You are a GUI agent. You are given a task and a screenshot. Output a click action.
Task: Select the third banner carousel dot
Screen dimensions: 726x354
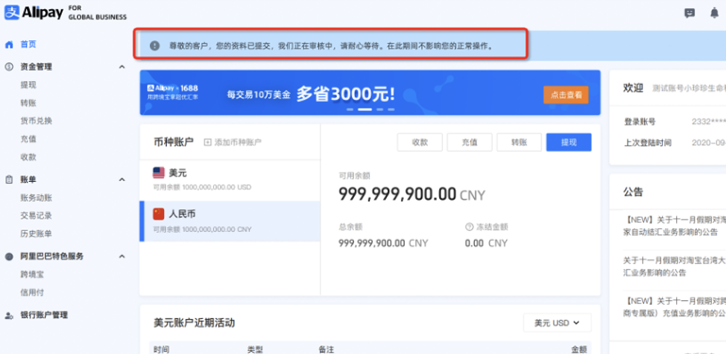379,110
